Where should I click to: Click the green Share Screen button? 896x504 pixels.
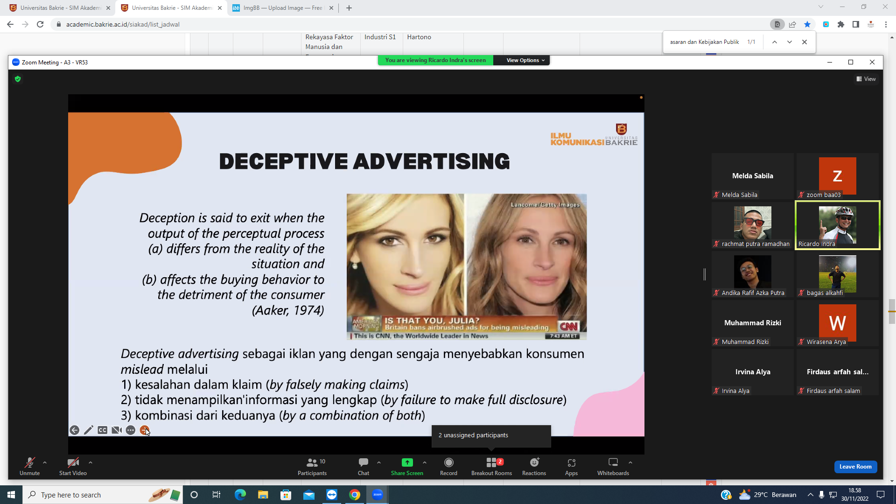tap(407, 466)
